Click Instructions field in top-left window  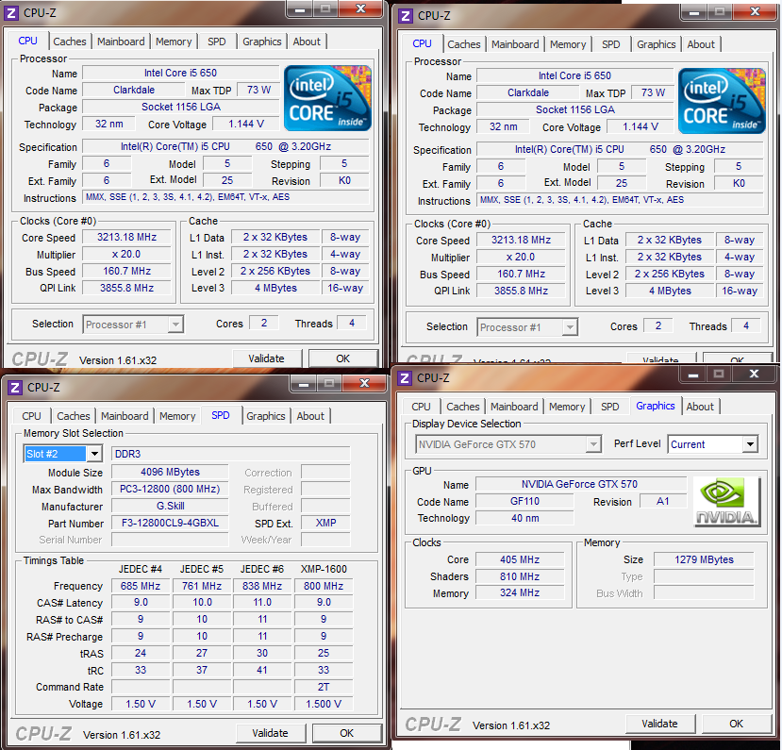pyautogui.click(x=226, y=197)
